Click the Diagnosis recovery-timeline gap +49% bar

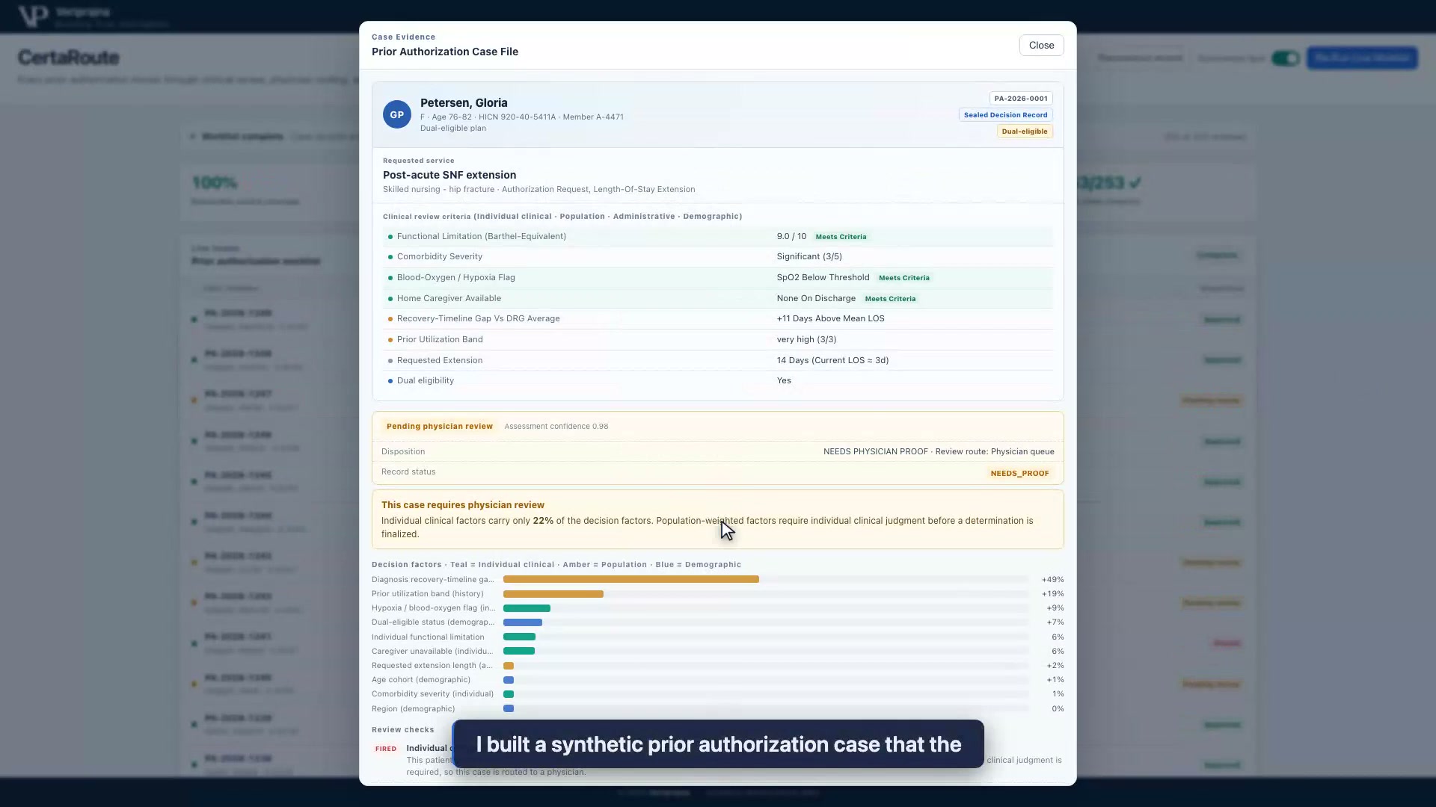point(631,580)
